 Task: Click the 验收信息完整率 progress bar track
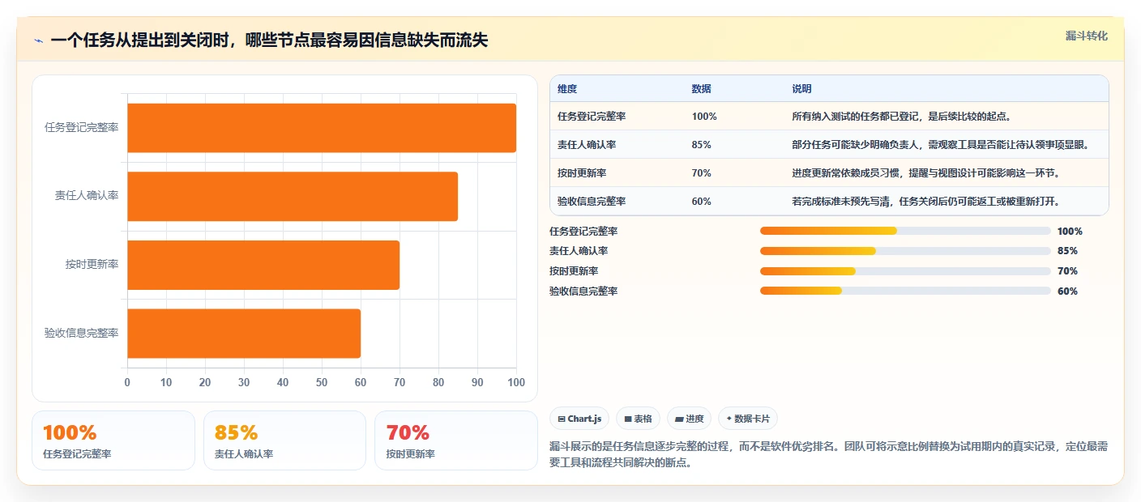905,291
